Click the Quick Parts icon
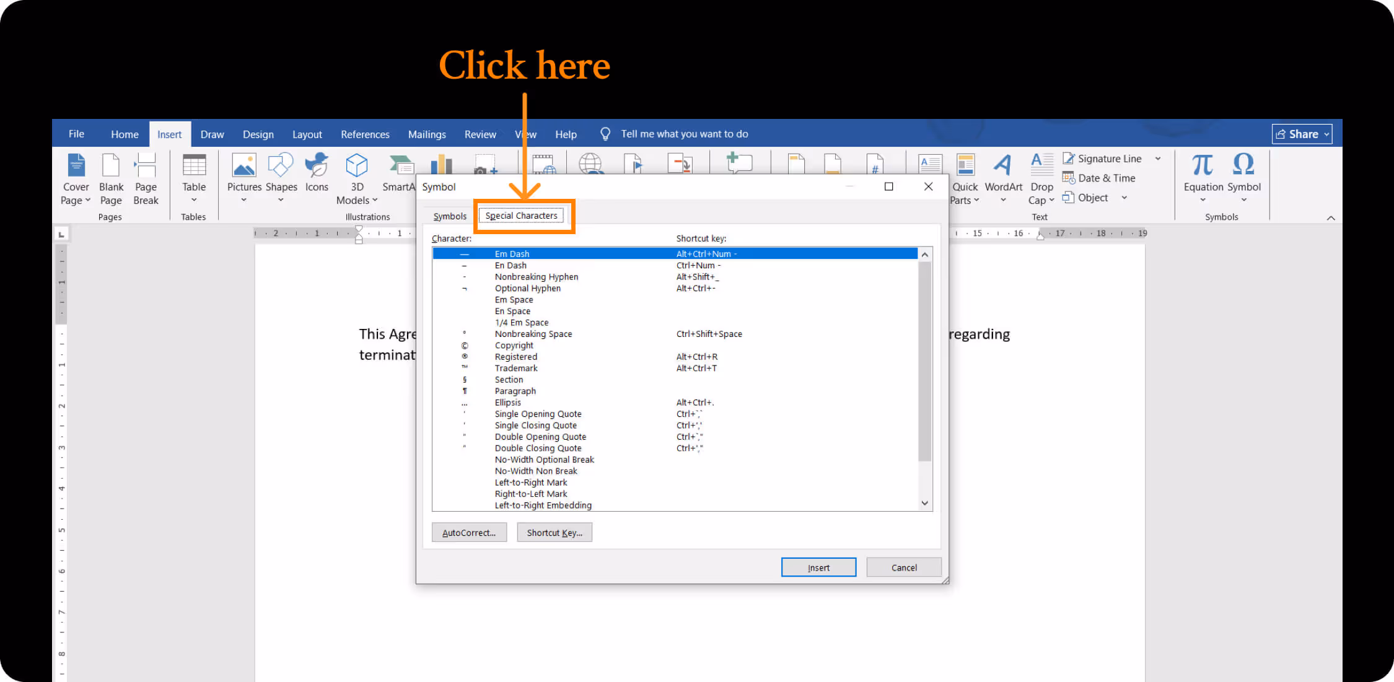 (x=965, y=166)
